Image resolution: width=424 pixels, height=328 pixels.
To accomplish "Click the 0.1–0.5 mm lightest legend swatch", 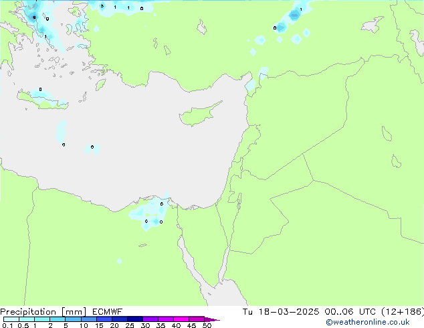I will point(11,319).
